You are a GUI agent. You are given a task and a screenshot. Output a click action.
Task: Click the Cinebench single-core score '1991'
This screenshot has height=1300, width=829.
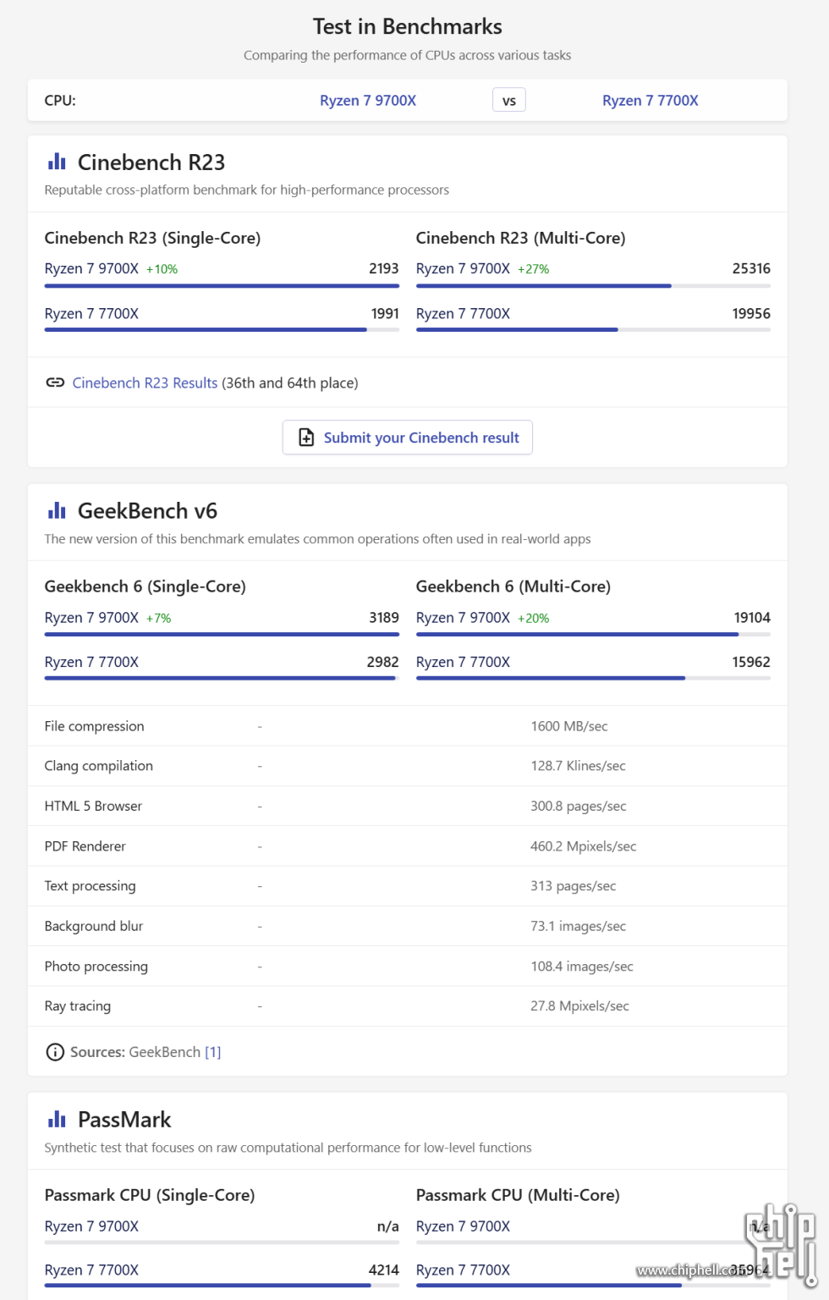click(x=385, y=313)
